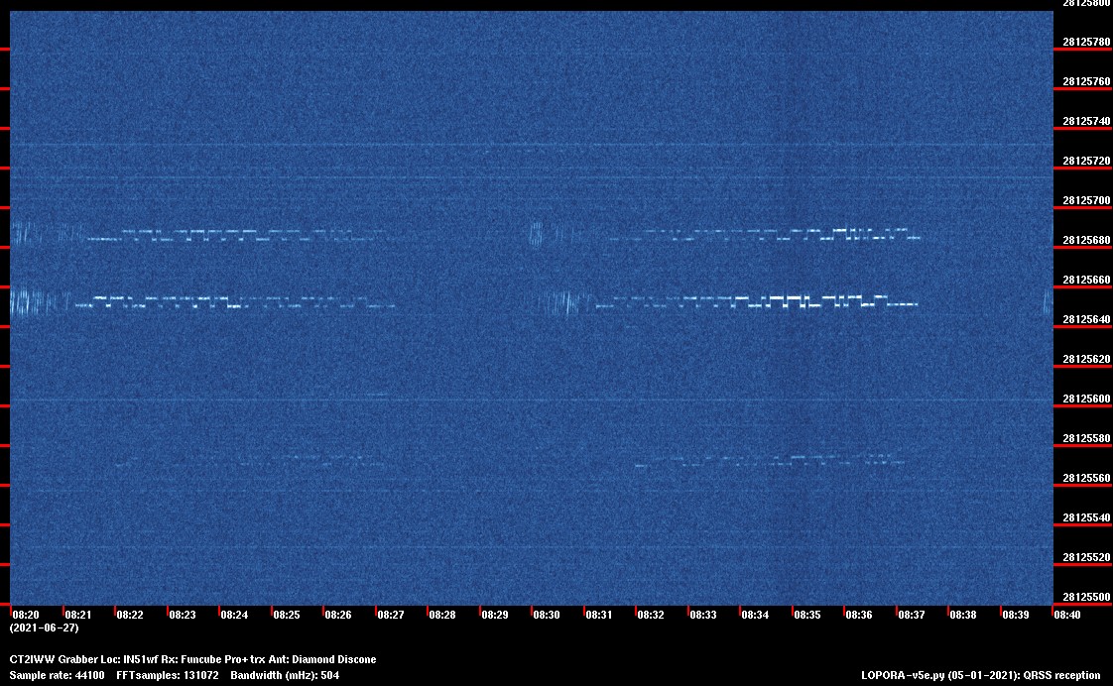Click the 08:27 time axis label
This screenshot has height=686, width=1113.
point(391,615)
